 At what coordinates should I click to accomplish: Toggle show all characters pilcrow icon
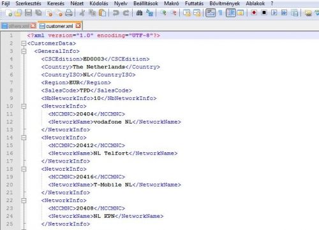point(220,13)
